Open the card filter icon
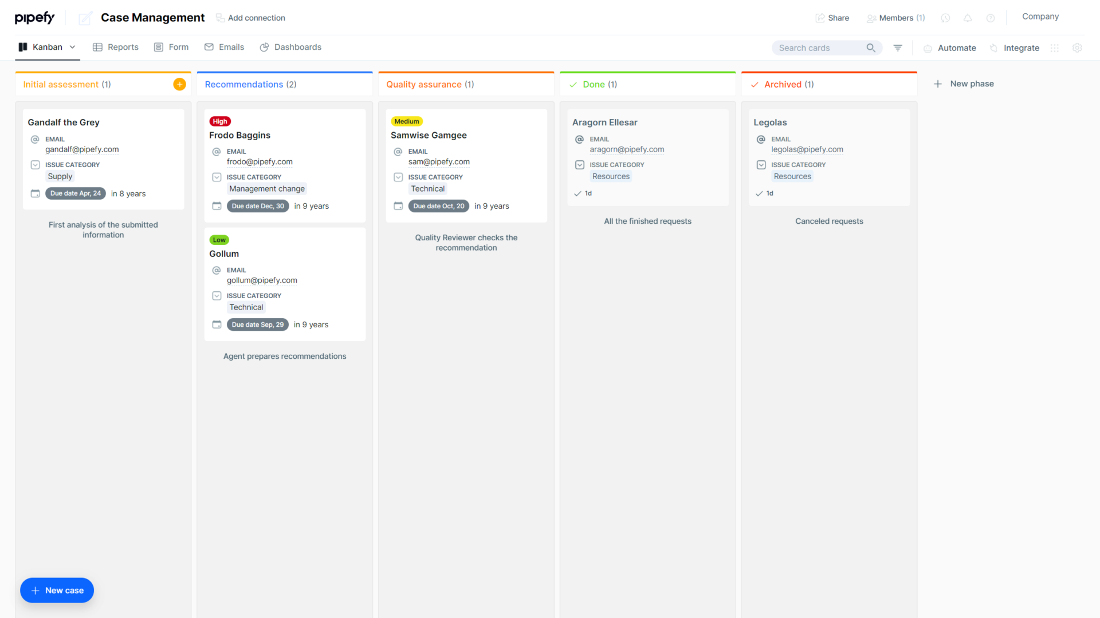This screenshot has height=618, width=1100. 897,47
